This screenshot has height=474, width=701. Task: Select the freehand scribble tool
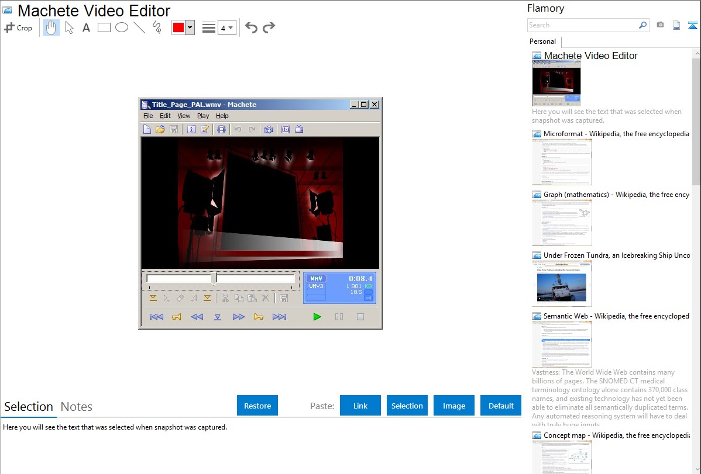tap(156, 27)
